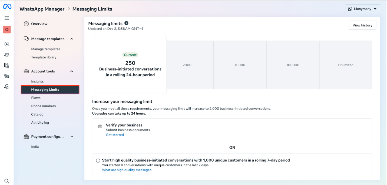Image resolution: width=387 pixels, height=185 pixels.
Task: Collapse the Message templates section
Action: pos(72,39)
